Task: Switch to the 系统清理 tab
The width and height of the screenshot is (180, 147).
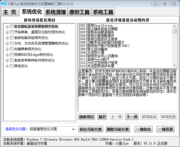Action: (x=56, y=12)
